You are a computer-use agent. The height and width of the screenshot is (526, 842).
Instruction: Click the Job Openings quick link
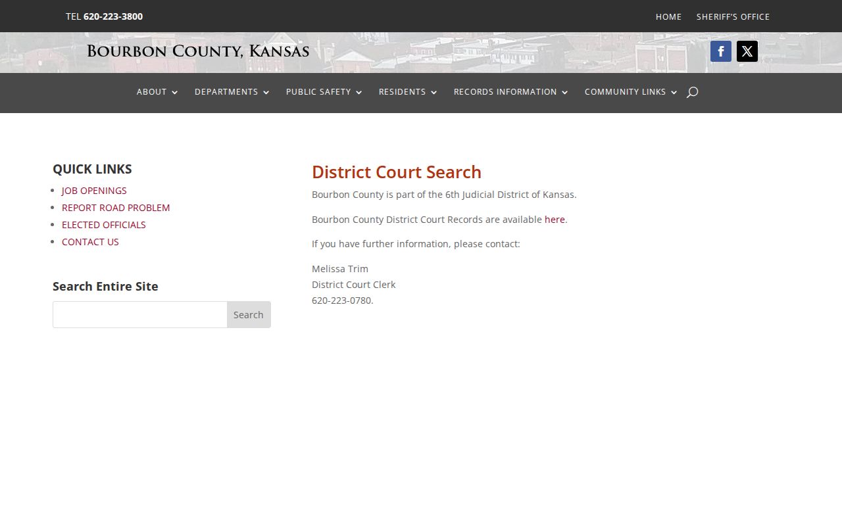pos(94,191)
